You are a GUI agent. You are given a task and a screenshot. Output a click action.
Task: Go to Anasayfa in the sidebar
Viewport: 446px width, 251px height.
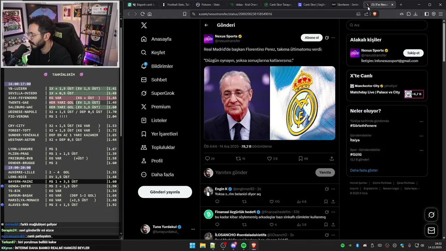tap(156, 39)
